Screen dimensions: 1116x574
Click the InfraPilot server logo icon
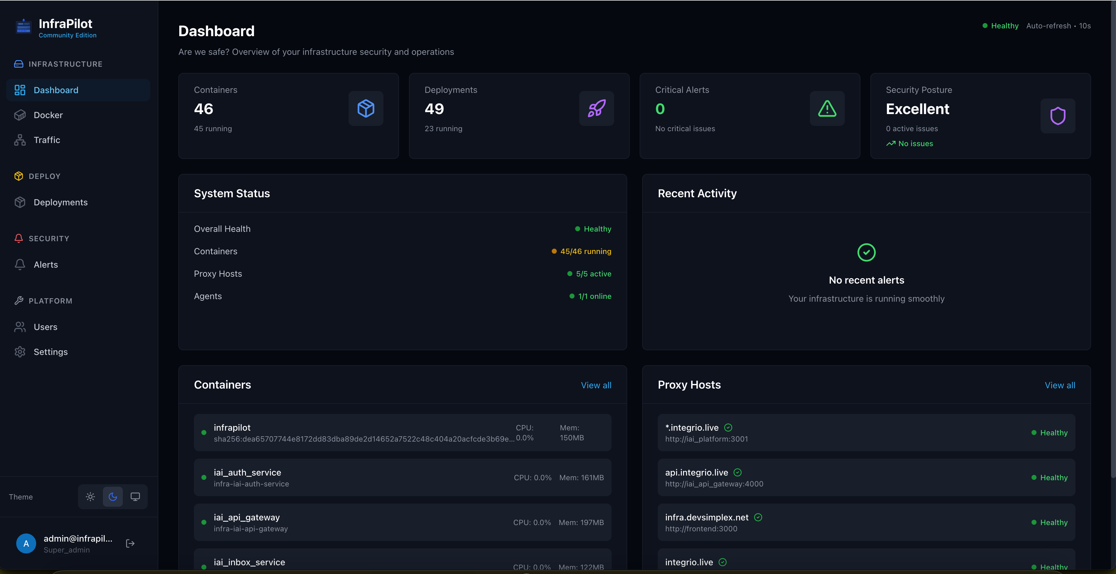pos(23,27)
